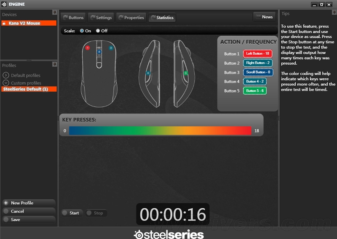Click the 'Button 5' row label
Image resolution: width=337 pixels, height=239 pixels.
[232, 91]
